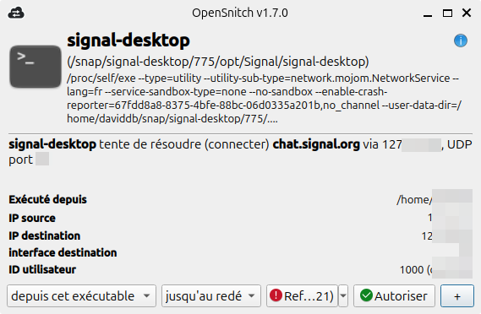Image resolution: width=481 pixels, height=314 pixels.
Task: Click the 'Exécuté depuis' label
Action: pos(47,199)
